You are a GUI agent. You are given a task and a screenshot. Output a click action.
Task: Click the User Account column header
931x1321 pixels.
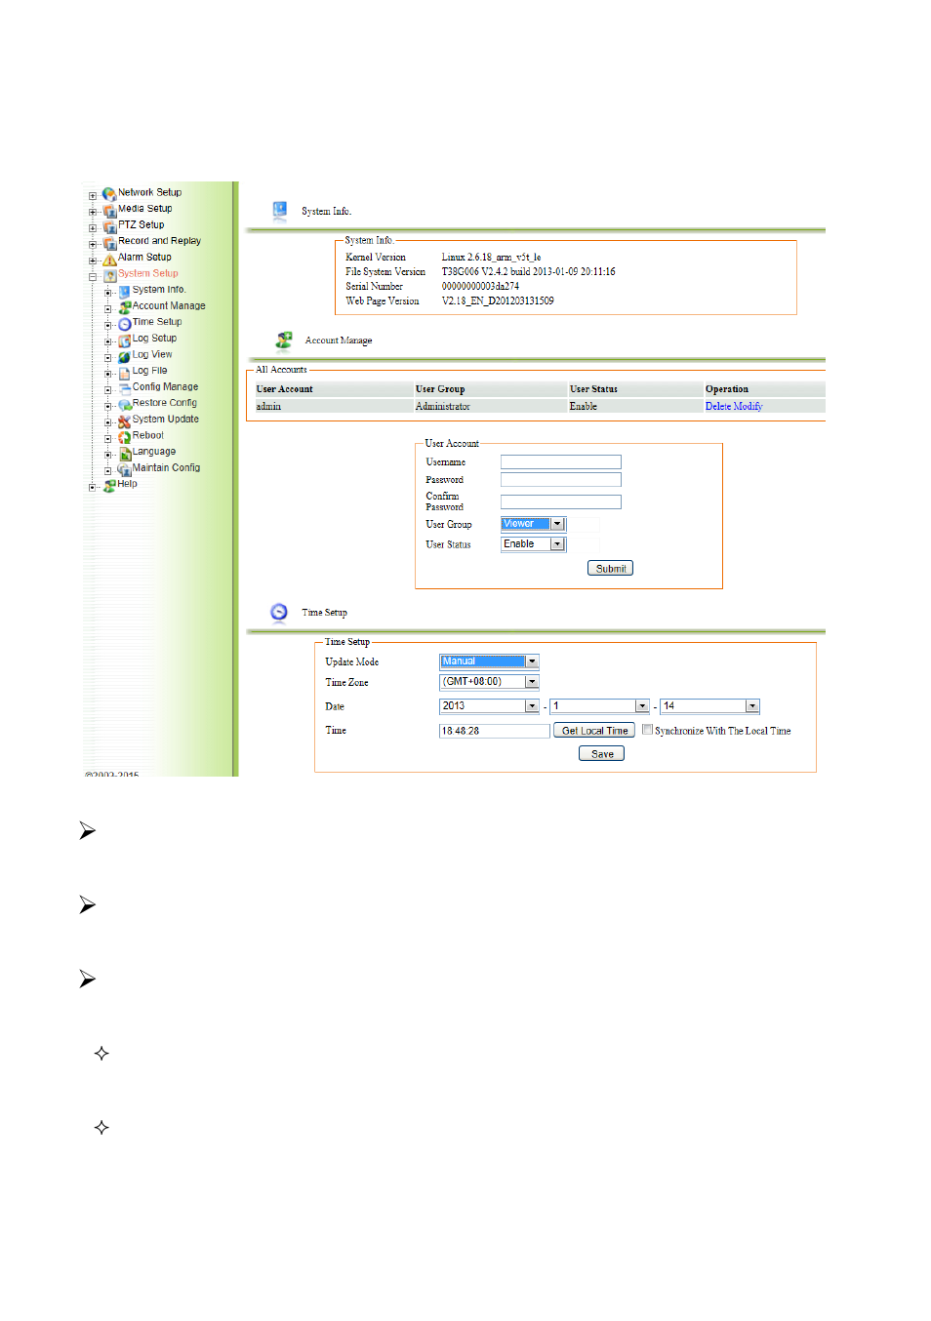click(x=284, y=389)
